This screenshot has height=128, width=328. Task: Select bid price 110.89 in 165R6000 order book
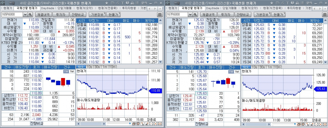click(x=37, y=93)
